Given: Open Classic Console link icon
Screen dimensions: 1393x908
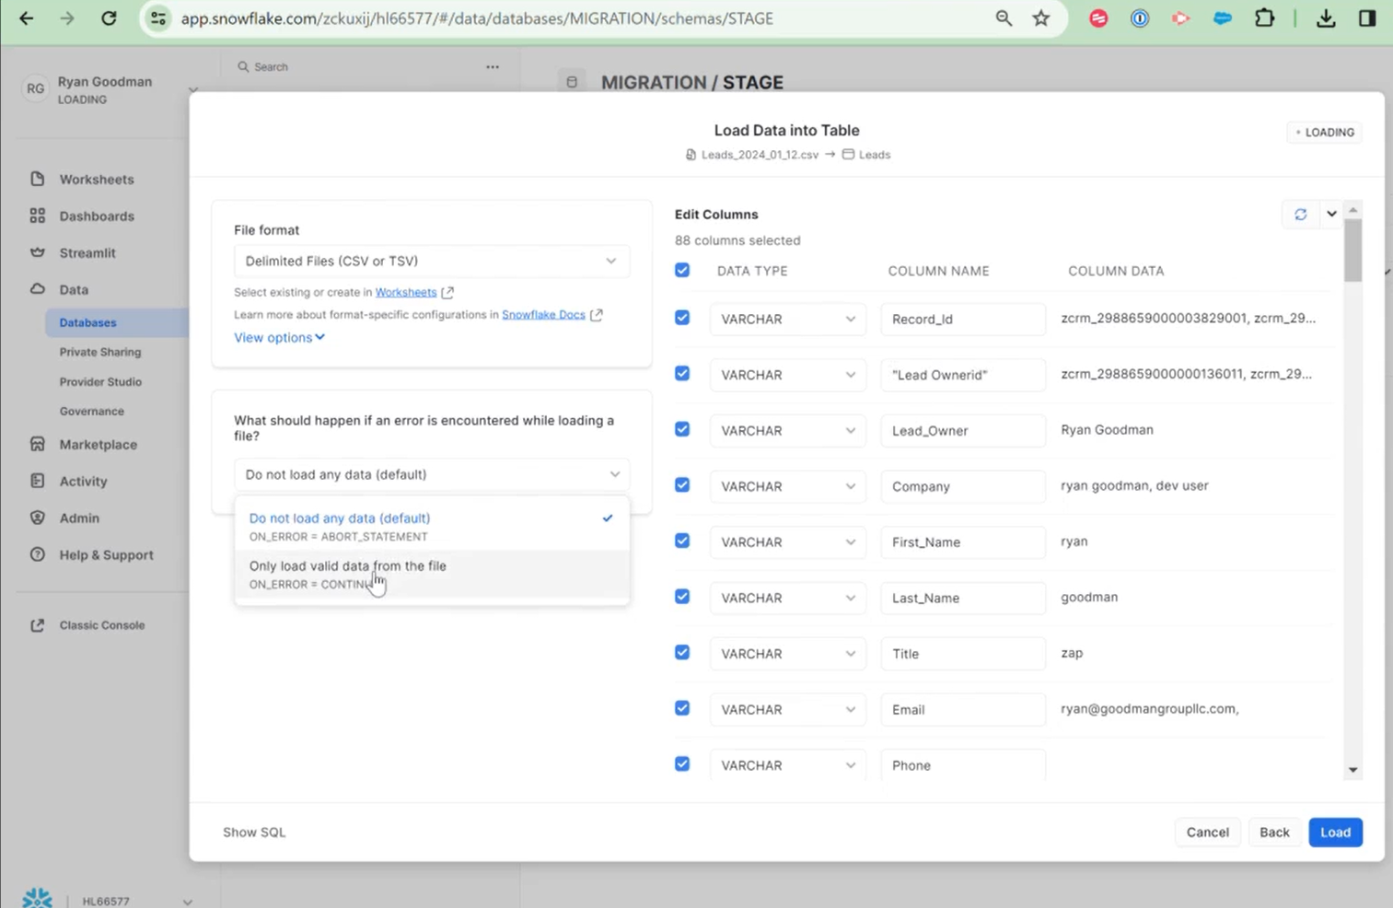Looking at the screenshot, I should pos(37,625).
